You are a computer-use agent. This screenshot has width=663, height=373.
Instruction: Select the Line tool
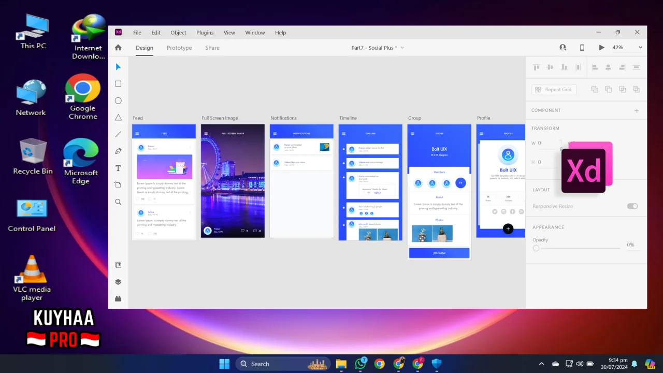118,134
